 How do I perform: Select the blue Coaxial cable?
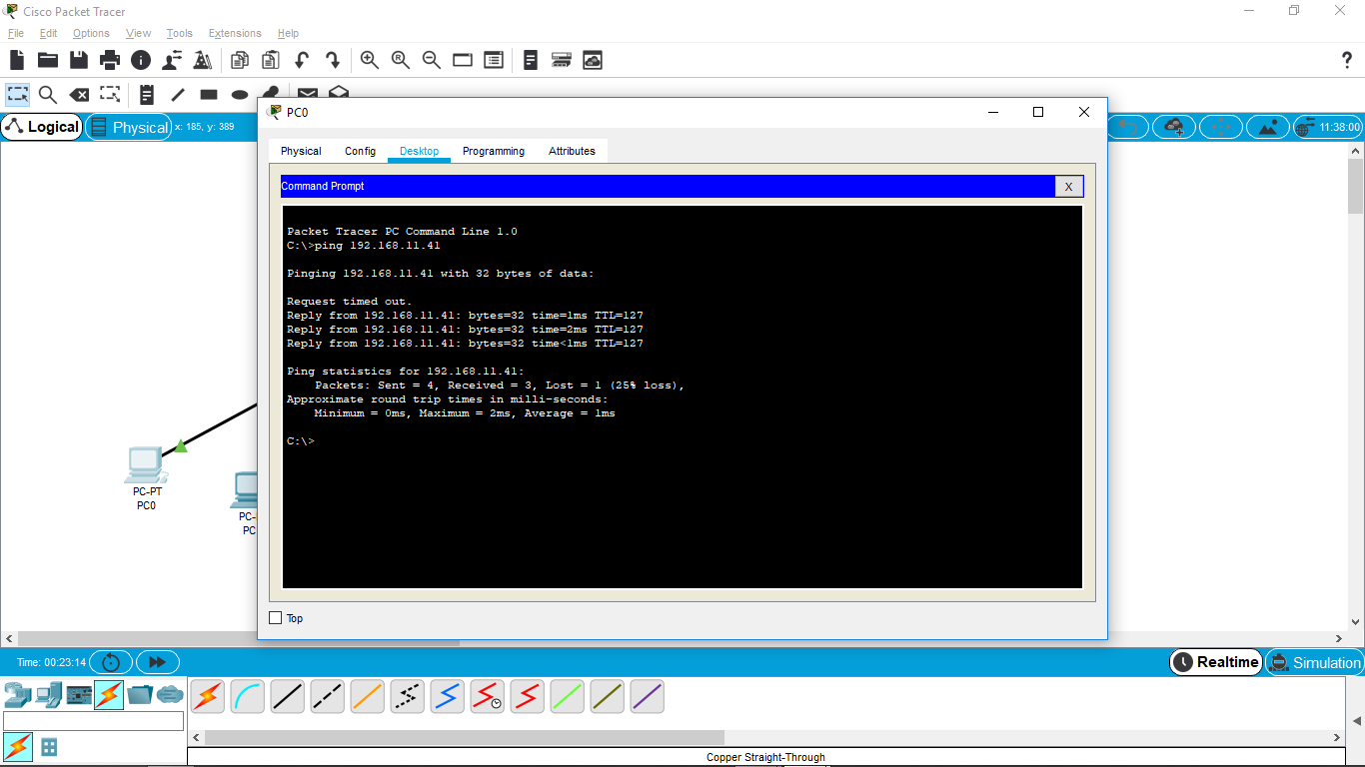[x=448, y=696]
